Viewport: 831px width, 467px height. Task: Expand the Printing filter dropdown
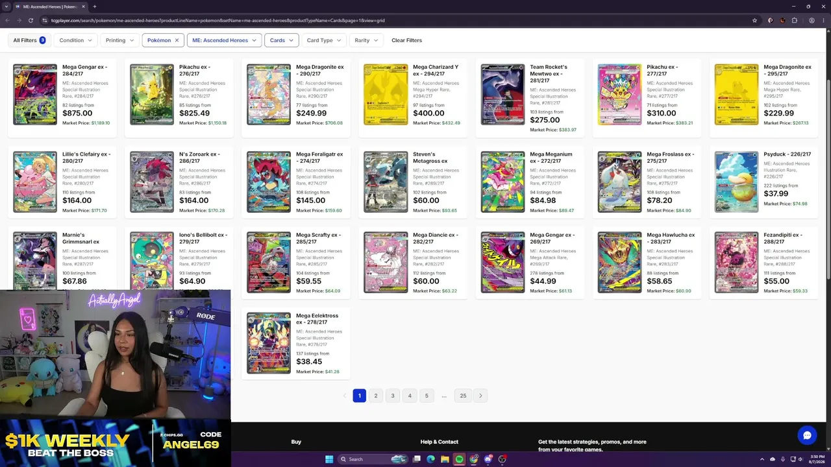119,40
